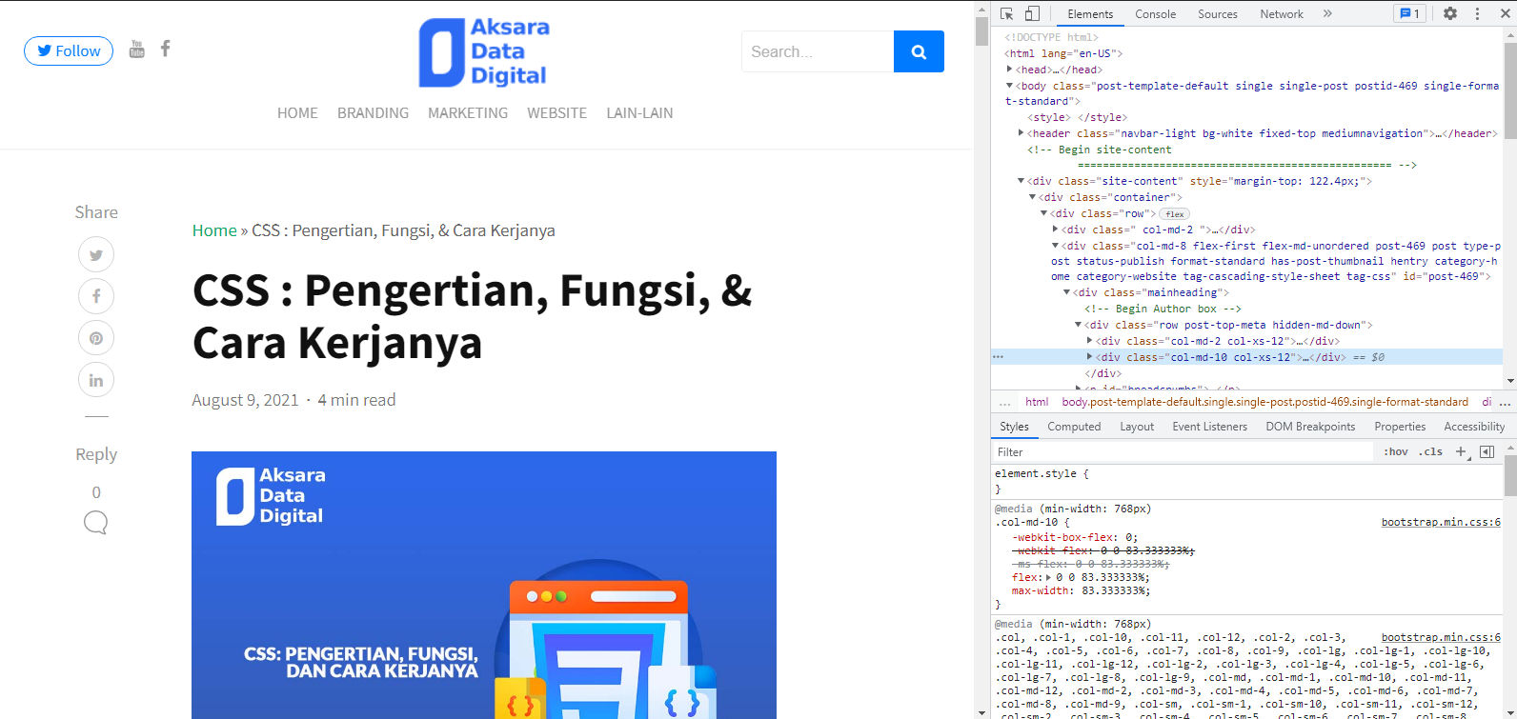Click the flex badge next to row div
The width and height of the screenshot is (1517, 719).
coord(1175,214)
